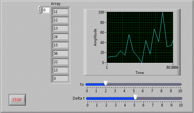Select the array element showing 24

click(61, 37)
